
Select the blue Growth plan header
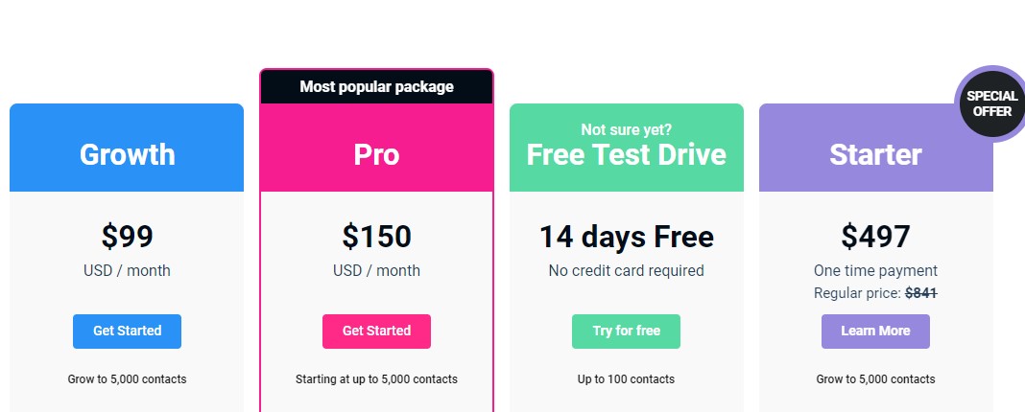click(127, 148)
